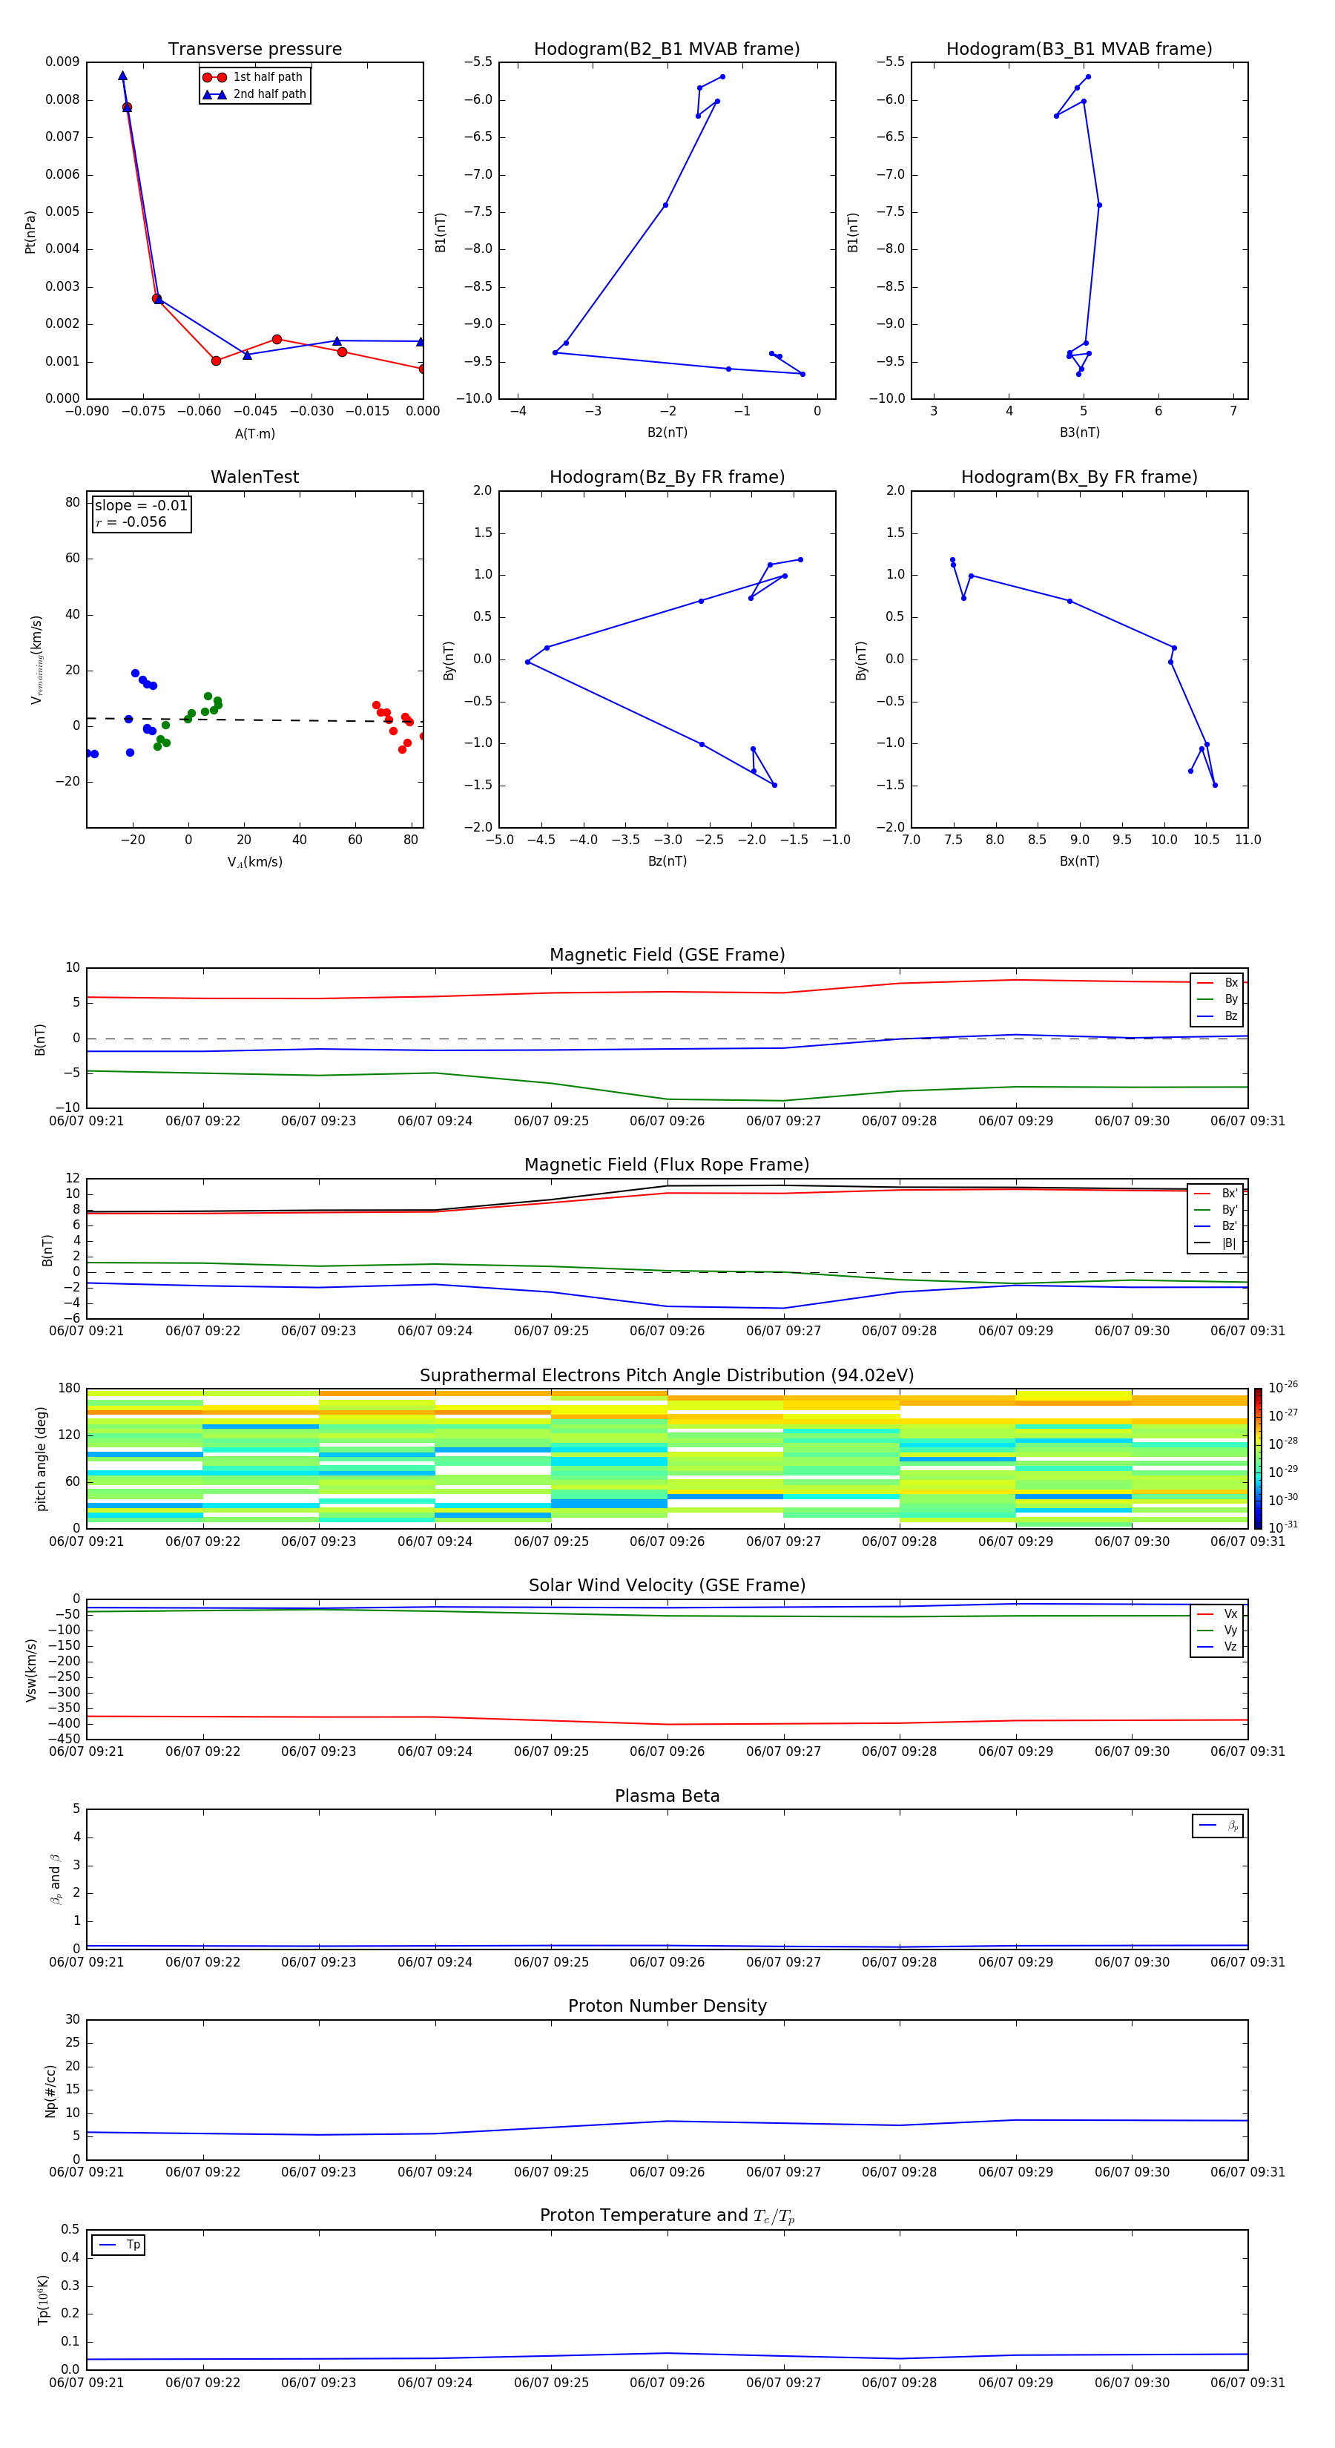Click the 'Solar Wind Velocity (GSE Frame)' title

pos(667,1586)
